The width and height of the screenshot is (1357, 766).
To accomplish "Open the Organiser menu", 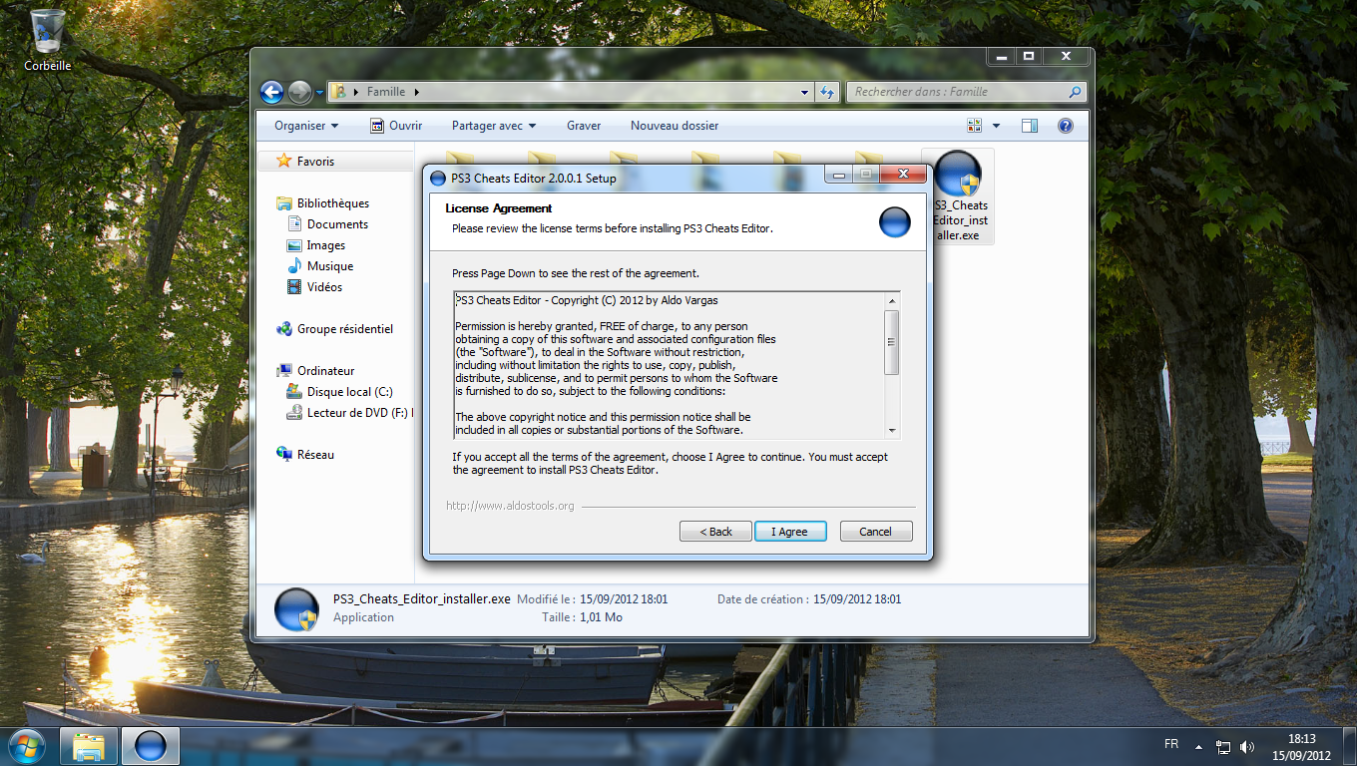I will [306, 126].
